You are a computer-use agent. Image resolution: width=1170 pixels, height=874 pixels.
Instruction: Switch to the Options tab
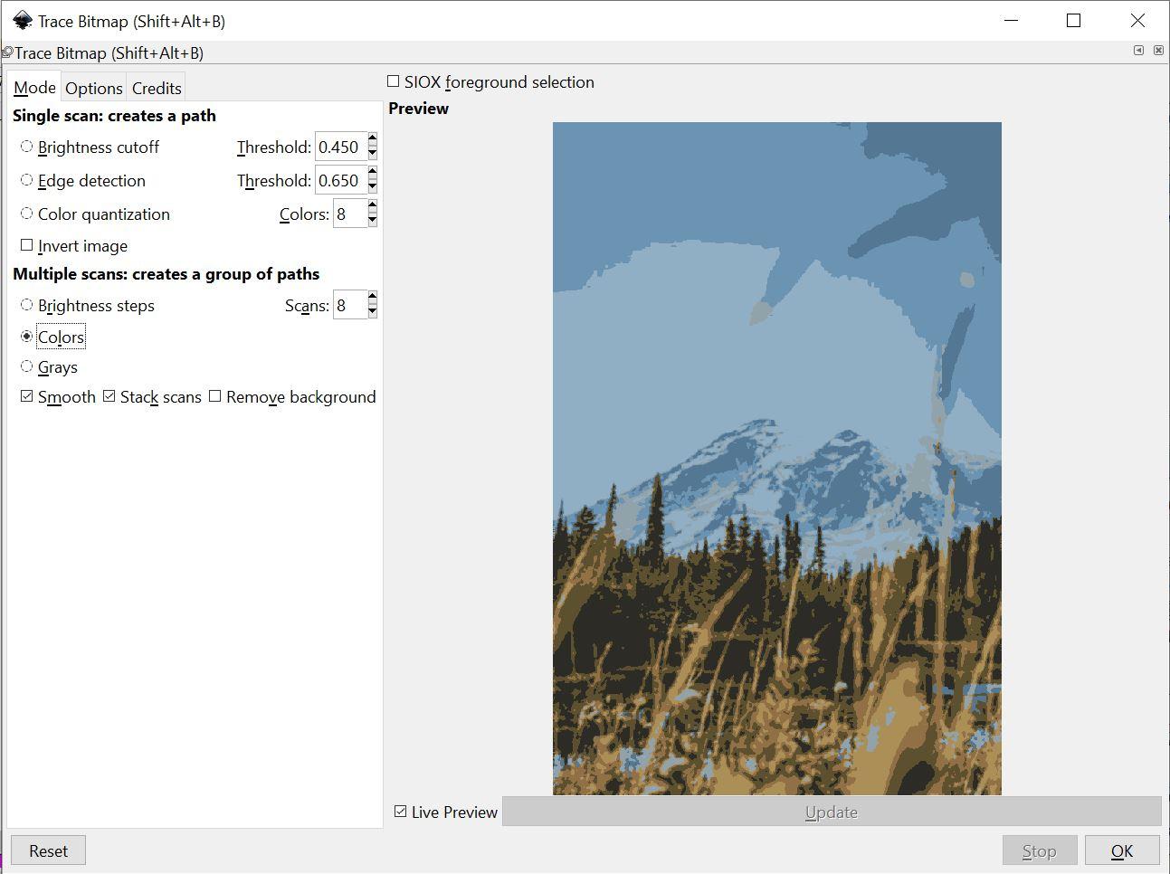93,88
